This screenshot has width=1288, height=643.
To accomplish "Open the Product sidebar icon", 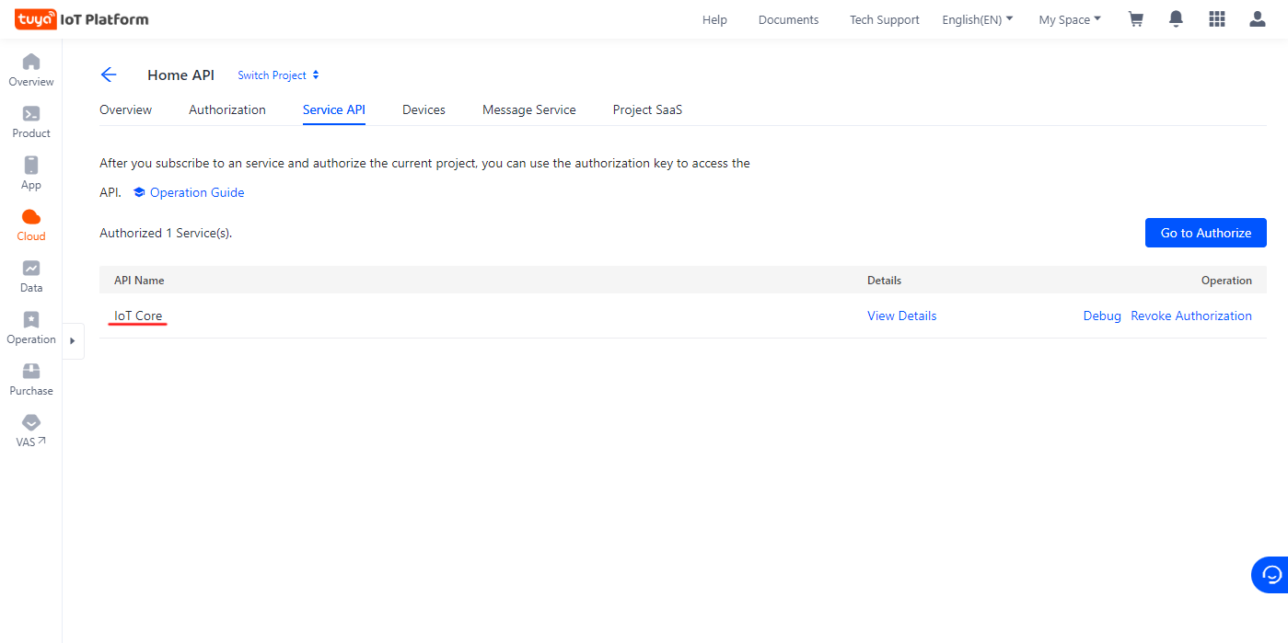I will tap(31, 114).
